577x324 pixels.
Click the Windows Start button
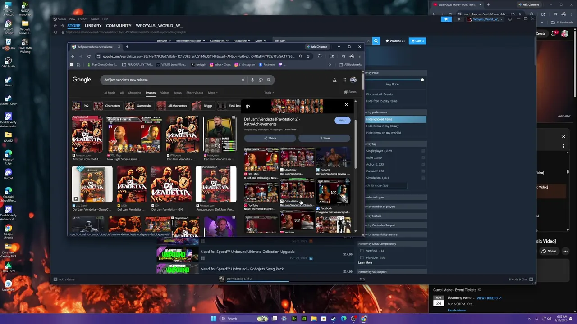(x=213, y=319)
